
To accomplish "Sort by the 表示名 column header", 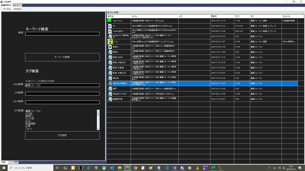I will [x=119, y=16].
